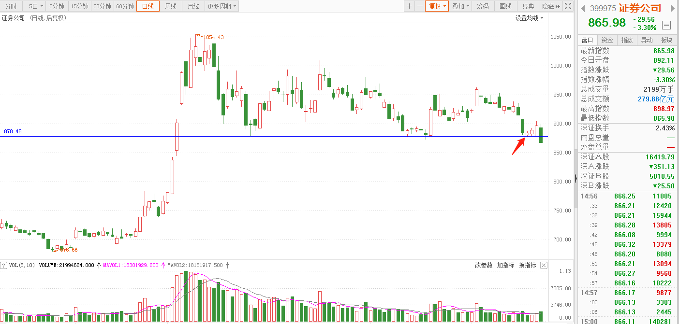Open the VOL indicator help question icon
This screenshot has height=324, width=679.
pos(4,265)
